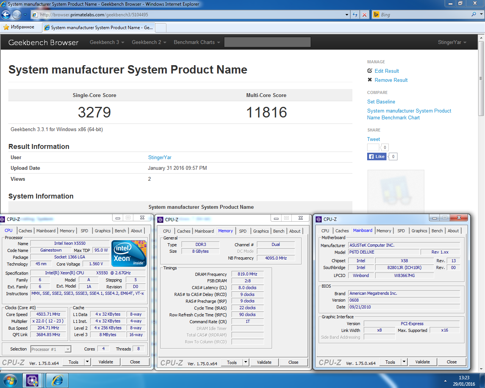Open Tools dropdown arrow in Mainboard window
The width and height of the screenshot is (485, 388).
point(404,362)
